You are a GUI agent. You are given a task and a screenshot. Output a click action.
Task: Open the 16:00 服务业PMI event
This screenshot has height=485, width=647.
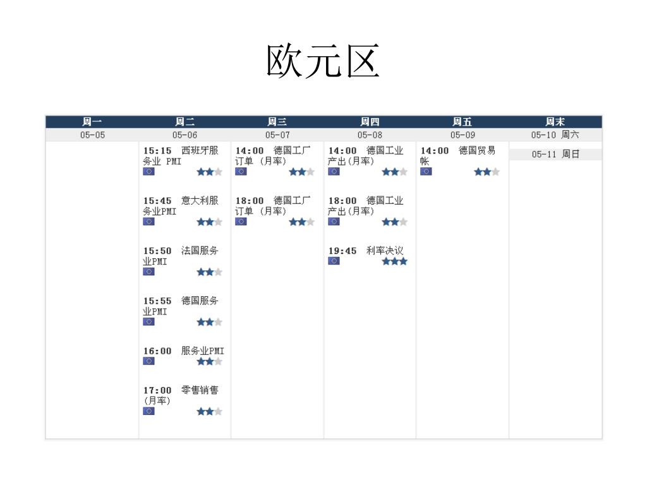tap(184, 351)
